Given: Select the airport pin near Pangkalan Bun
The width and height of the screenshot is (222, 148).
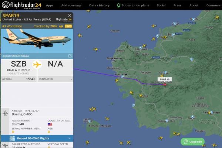Looking at the screenshot, I should click(167, 120).
